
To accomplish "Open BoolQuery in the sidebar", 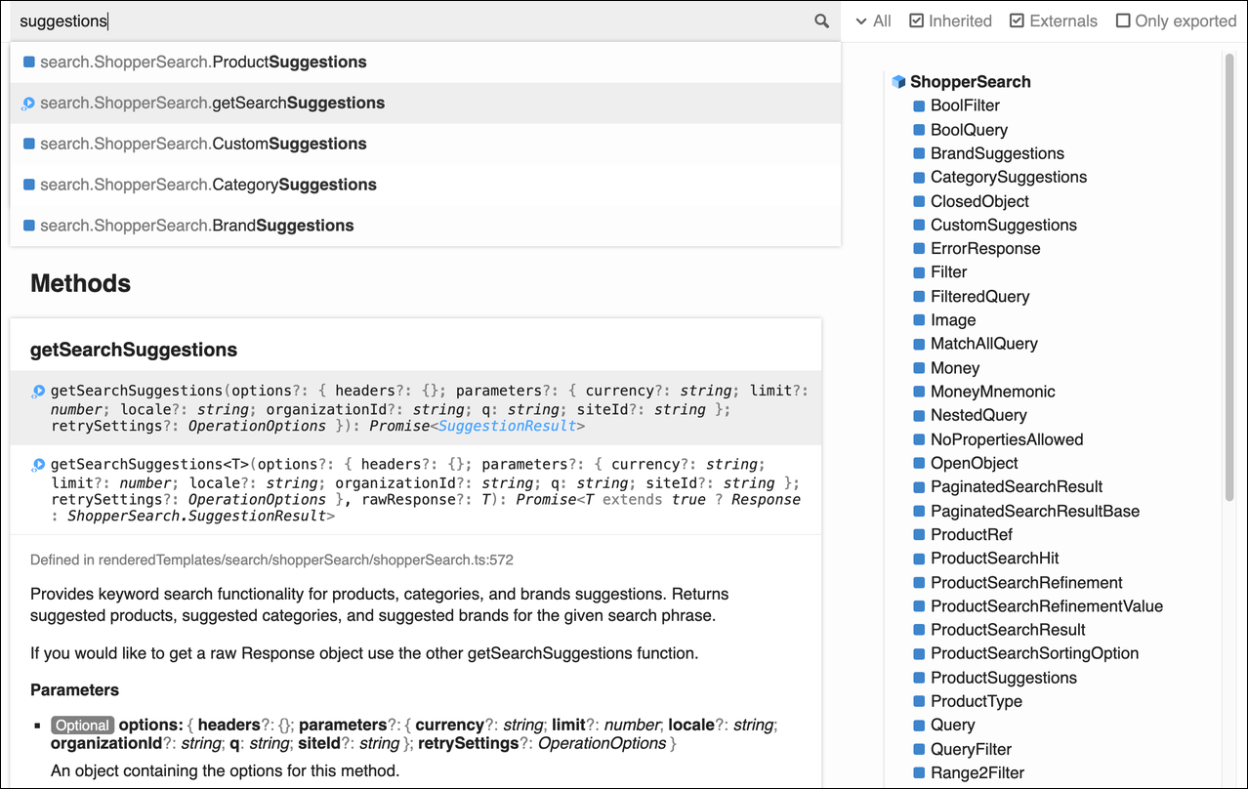I will coord(969,130).
